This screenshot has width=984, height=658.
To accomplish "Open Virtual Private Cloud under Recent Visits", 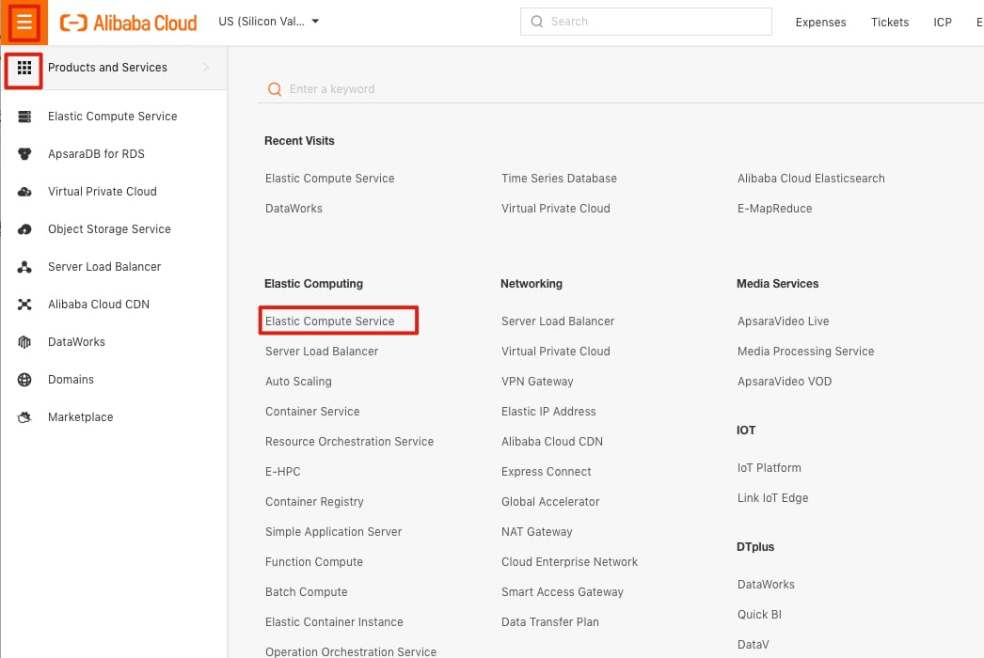I will [x=555, y=209].
